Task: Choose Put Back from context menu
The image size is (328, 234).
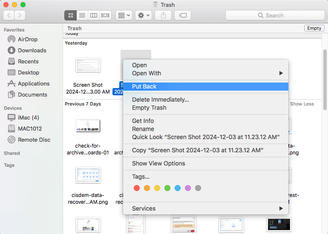Action: (206, 86)
